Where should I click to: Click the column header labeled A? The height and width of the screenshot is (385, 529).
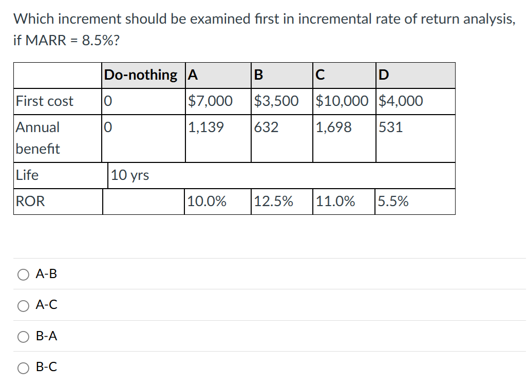pyautogui.click(x=191, y=75)
